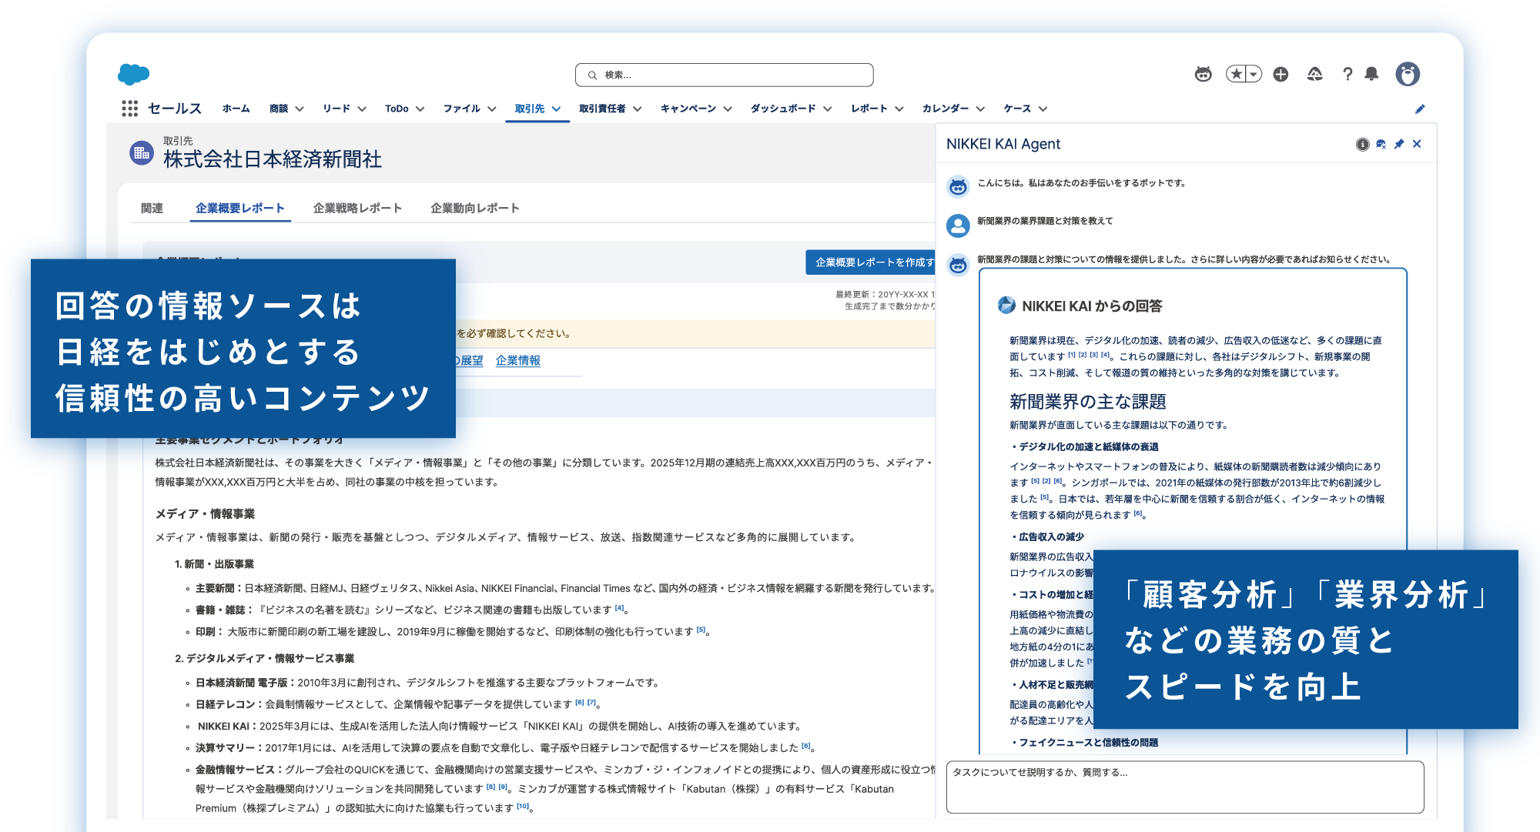Switch to the 企業概要レポート tab

[x=240, y=208]
